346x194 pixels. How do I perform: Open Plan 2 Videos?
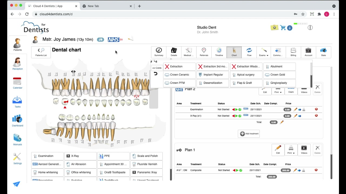click(x=304, y=91)
